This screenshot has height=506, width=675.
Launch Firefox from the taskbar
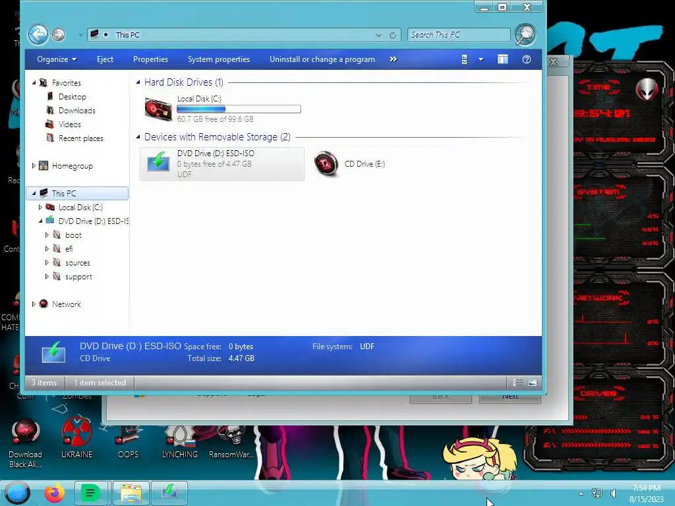(x=55, y=493)
